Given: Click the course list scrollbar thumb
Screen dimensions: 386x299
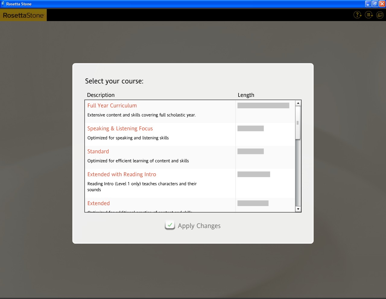Looking at the screenshot, I should click(x=298, y=123).
